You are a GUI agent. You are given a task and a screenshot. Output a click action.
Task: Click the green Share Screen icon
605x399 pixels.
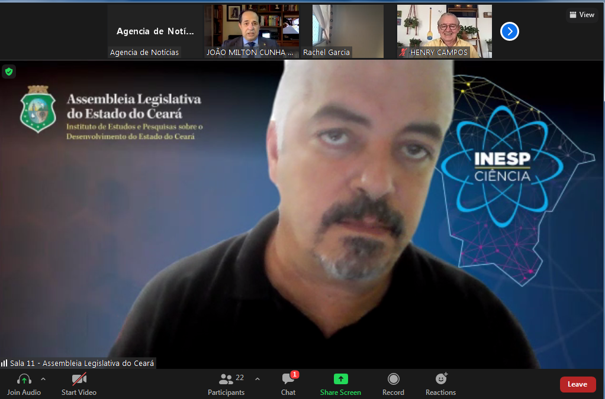(x=340, y=379)
